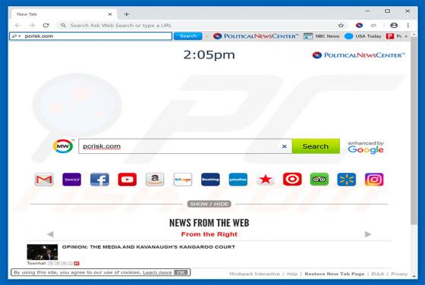Image resolution: width=425 pixels, height=285 pixels.
Task: Open the cookies Learn more link
Action: pos(158,272)
